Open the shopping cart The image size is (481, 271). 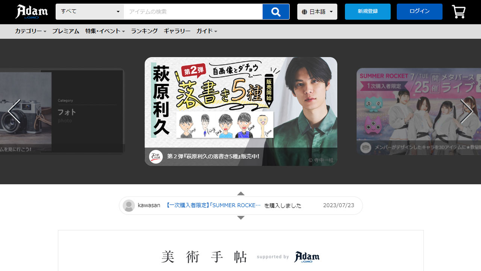[x=458, y=12]
